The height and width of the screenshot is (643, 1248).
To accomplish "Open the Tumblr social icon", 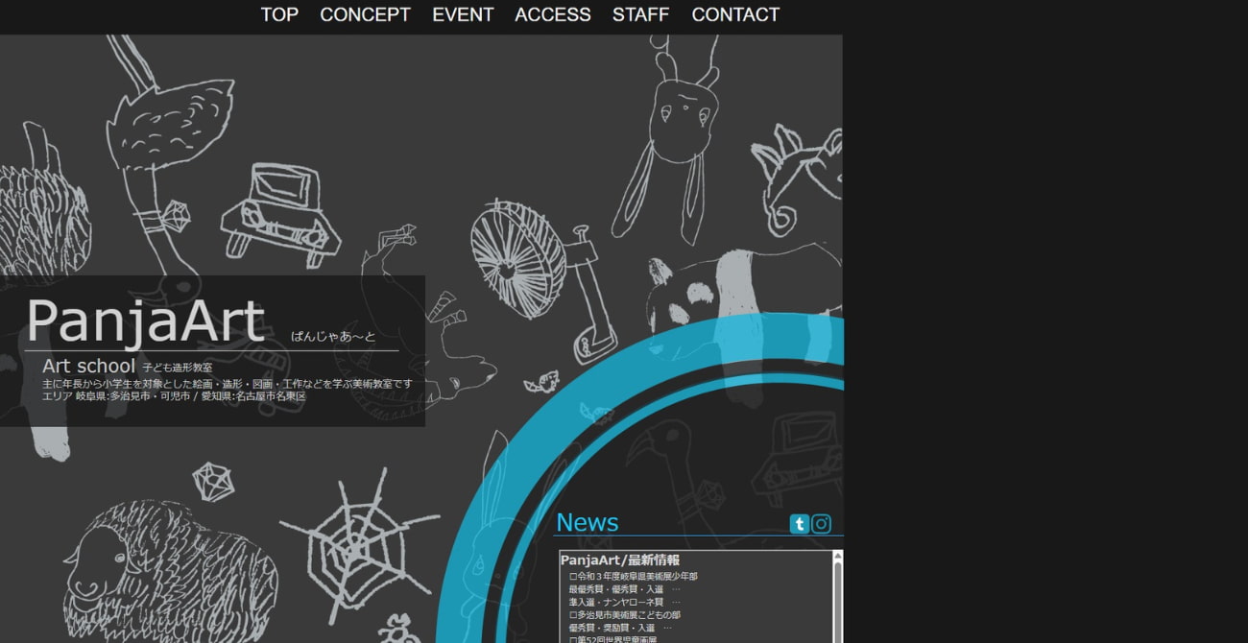I will (799, 524).
